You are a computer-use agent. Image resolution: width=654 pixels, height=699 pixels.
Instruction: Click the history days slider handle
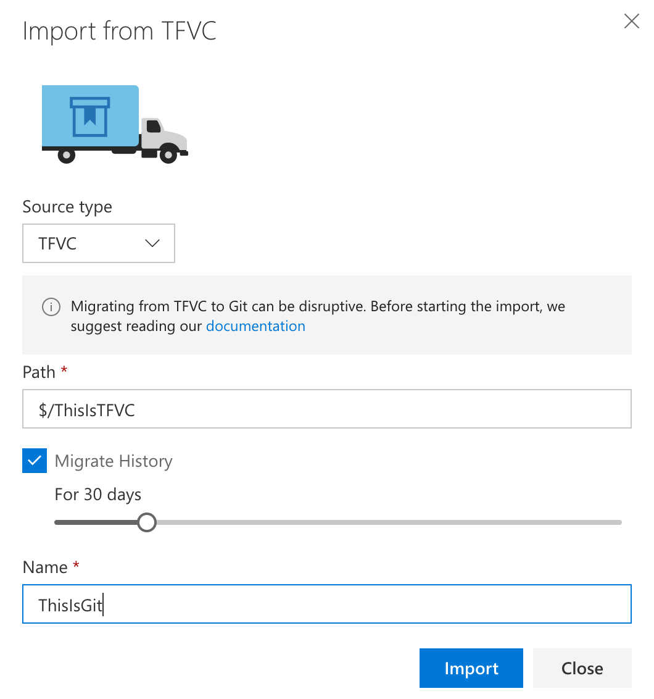[x=146, y=522]
